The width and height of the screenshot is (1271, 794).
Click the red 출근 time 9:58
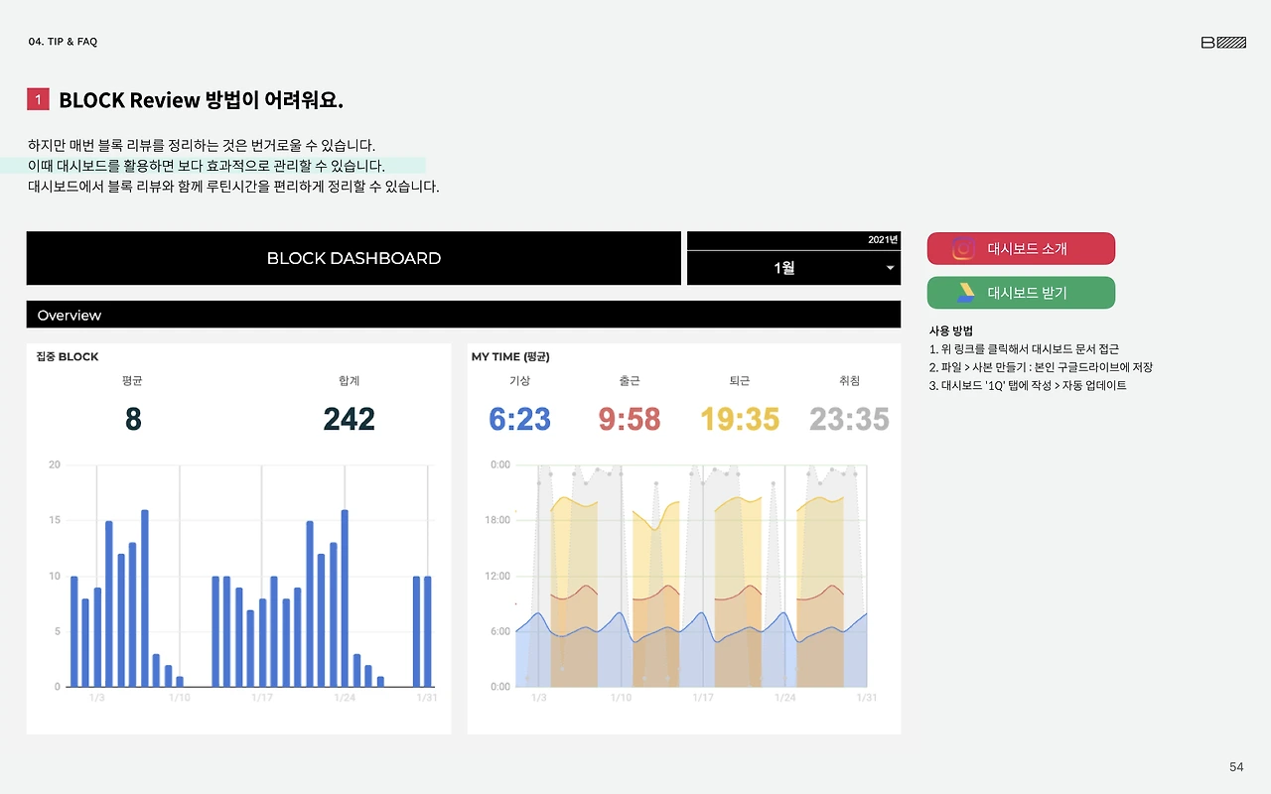pyautogui.click(x=628, y=417)
